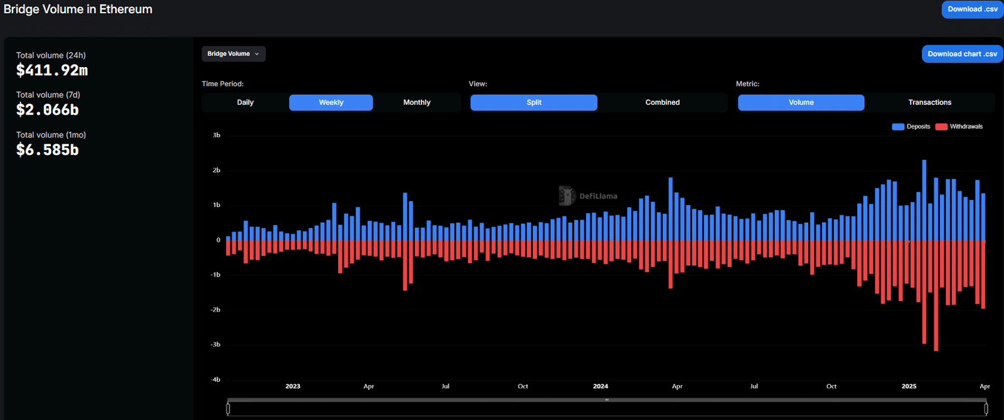
Task: Click the center grip of range slider
Action: click(607, 399)
